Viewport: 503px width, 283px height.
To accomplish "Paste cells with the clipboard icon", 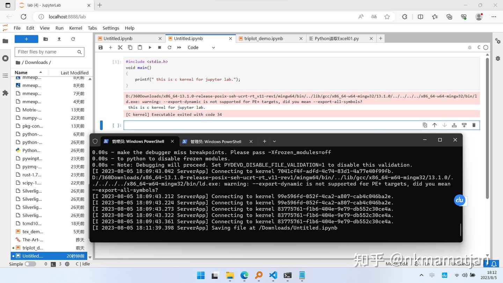I will coord(139,47).
